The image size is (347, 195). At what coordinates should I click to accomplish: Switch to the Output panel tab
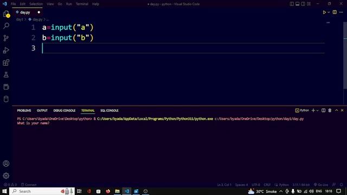pyautogui.click(x=42, y=110)
